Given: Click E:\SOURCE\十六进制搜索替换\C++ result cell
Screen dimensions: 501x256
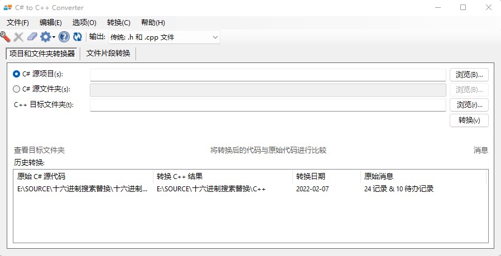Looking at the screenshot, I should click(211, 189).
